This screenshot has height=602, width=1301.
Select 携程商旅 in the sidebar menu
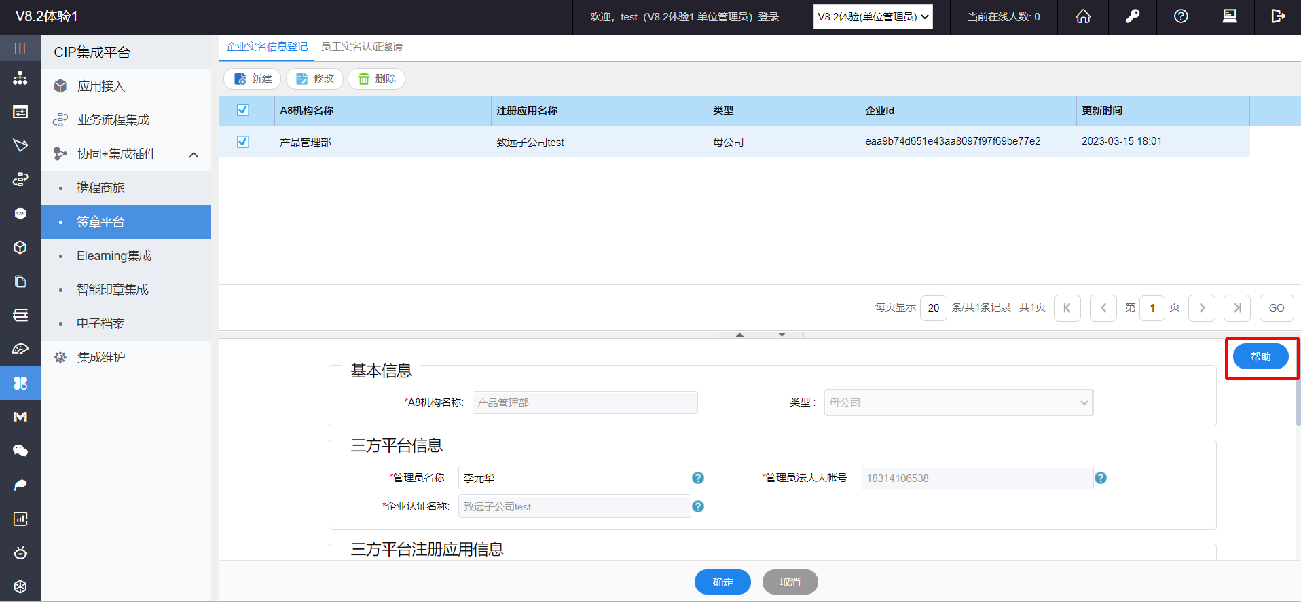tap(100, 188)
